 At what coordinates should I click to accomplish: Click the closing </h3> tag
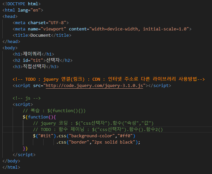(x=53, y=67)
